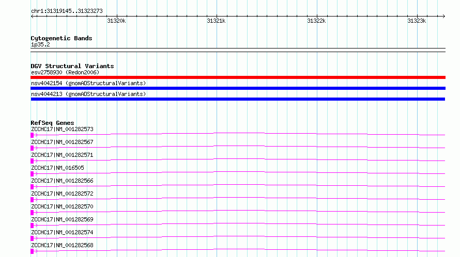Click the RefSeq Genes track title
Screen dimensions: 460x257
(x=52, y=123)
